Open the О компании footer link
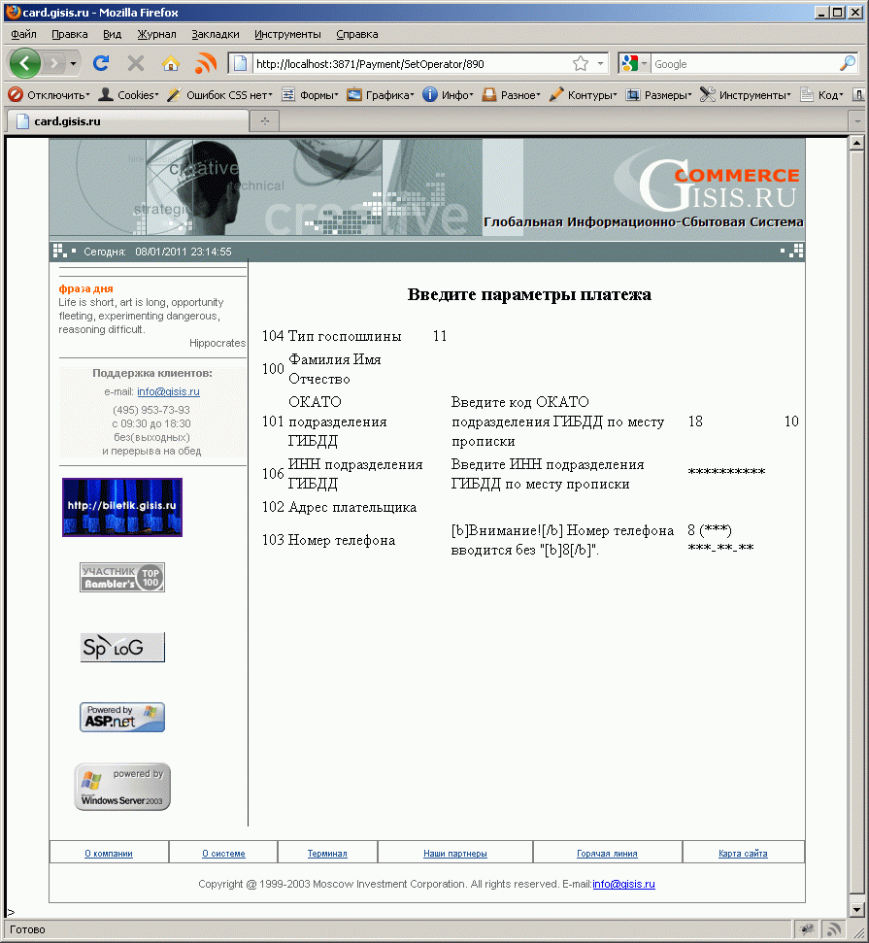Viewport: 869px width, 943px height. tap(109, 854)
